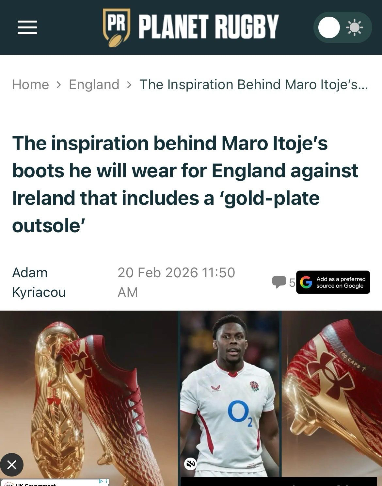The height and width of the screenshot is (486, 382).
Task: Dismiss the overlay with the round X button
Action: coord(12,464)
